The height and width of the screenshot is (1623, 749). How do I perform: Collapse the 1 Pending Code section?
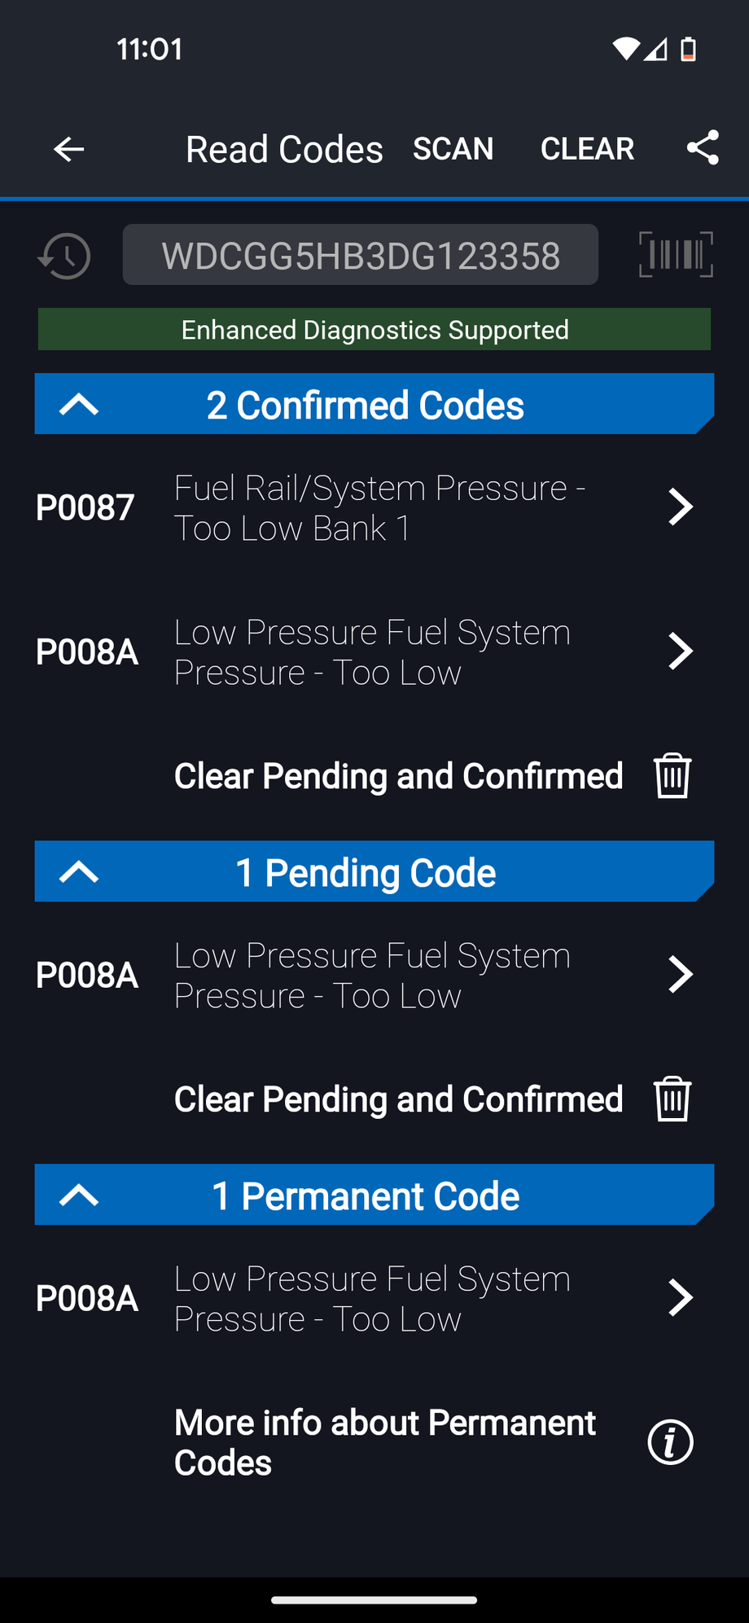79,871
